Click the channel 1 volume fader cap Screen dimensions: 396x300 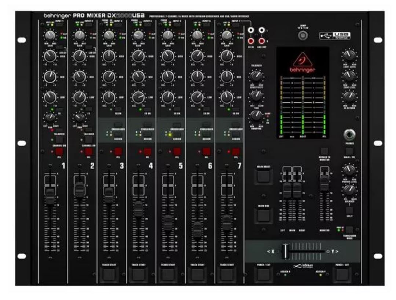tap(50, 196)
